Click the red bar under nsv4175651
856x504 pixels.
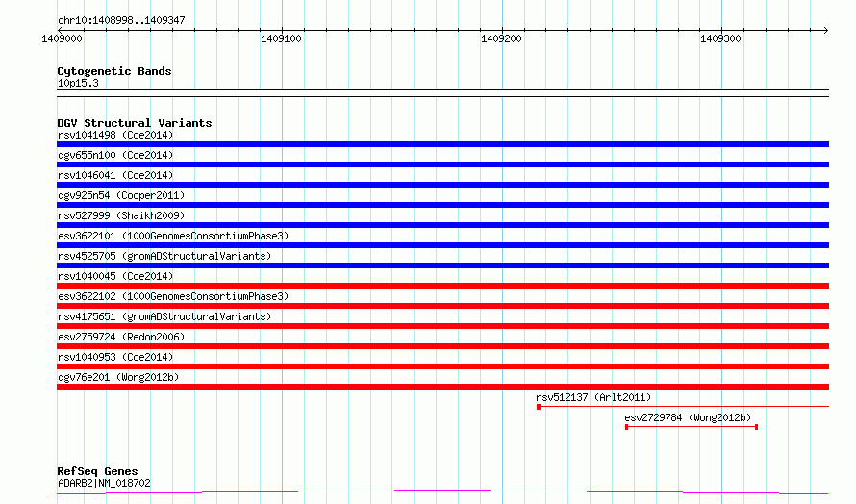click(x=442, y=326)
